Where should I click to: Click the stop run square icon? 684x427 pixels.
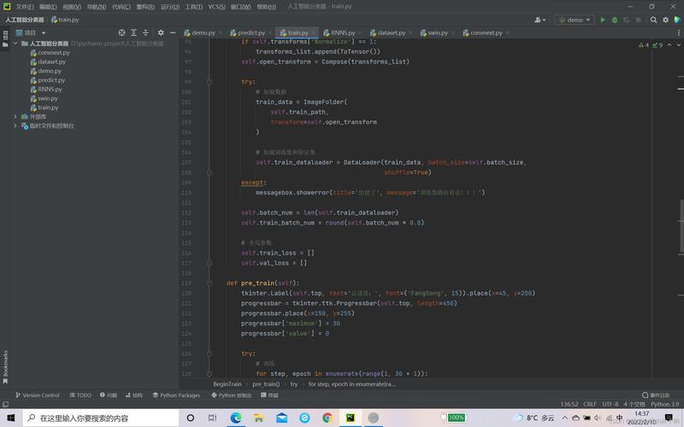pos(638,20)
